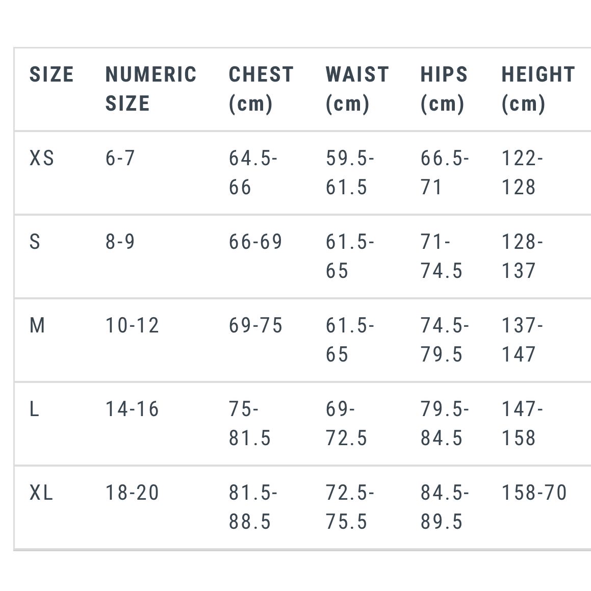Viewport: 591px width, 591px height.
Task: Select the NUMERIC SIZE column header
Action: [151, 89]
